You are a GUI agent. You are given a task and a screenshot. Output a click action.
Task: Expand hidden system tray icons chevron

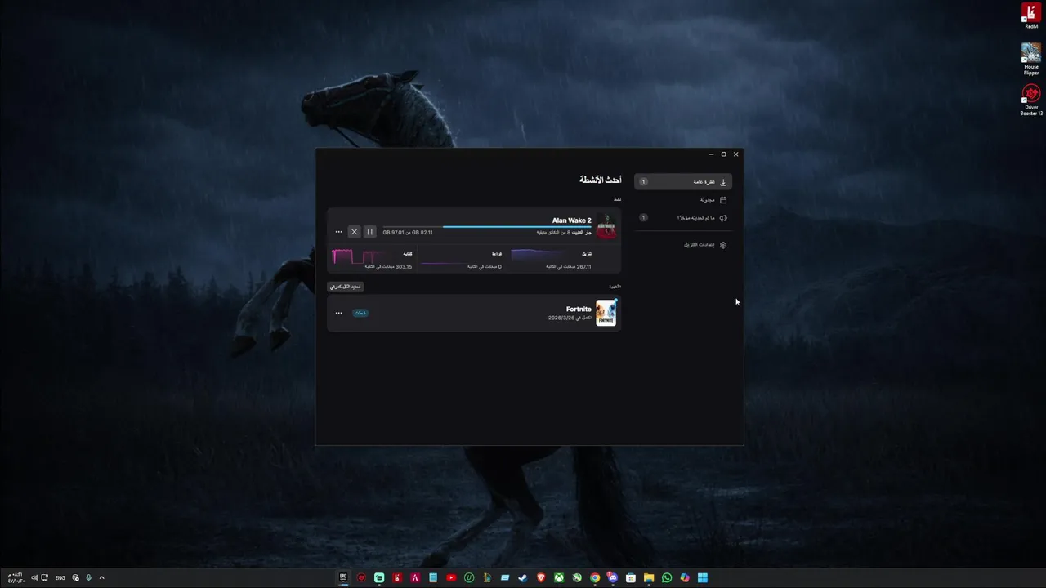click(x=101, y=577)
